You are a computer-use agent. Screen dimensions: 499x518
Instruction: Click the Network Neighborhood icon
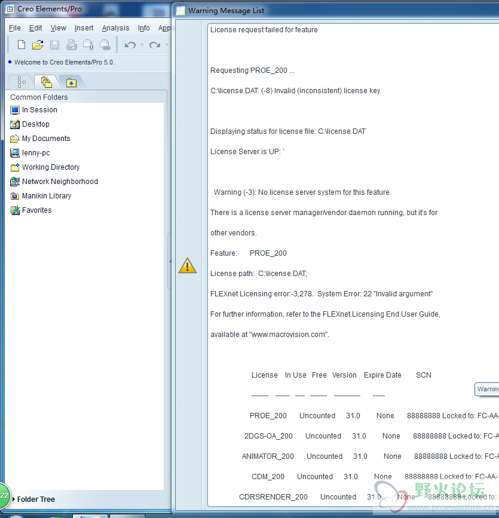(15, 182)
